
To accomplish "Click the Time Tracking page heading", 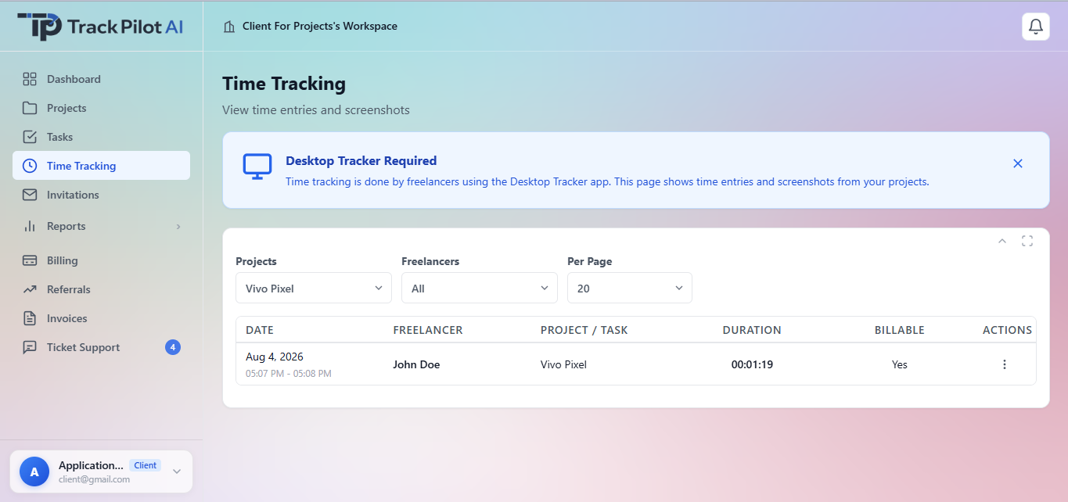I will click(x=284, y=84).
